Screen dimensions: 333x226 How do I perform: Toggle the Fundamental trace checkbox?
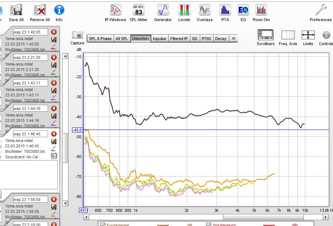103,224
